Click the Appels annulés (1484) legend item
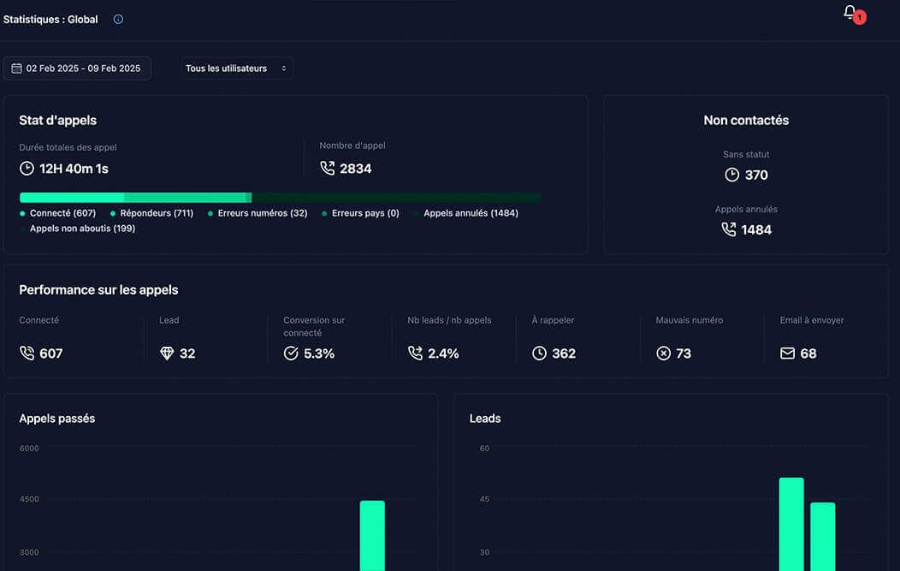 click(466, 213)
